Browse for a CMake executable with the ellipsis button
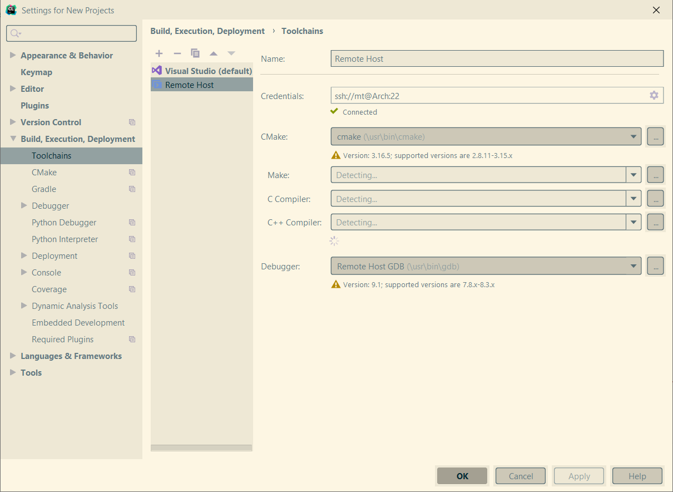This screenshot has width=673, height=492. [x=655, y=136]
